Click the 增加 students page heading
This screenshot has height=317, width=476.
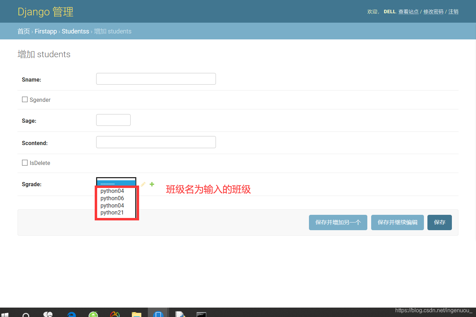click(44, 54)
